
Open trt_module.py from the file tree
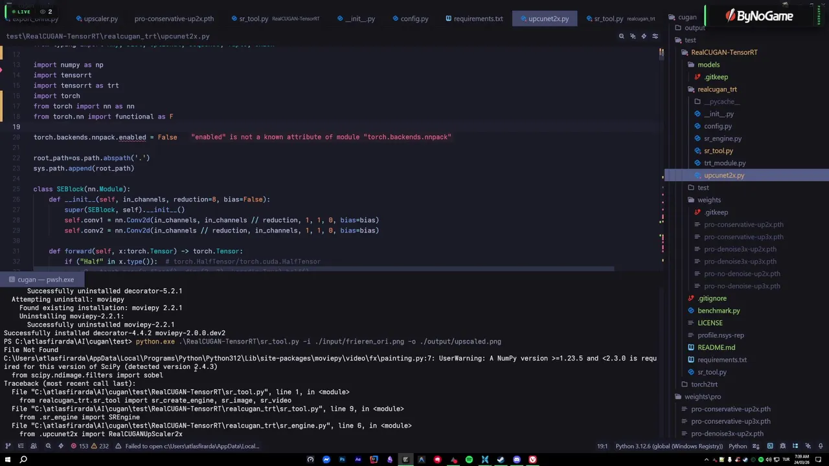pyautogui.click(x=724, y=163)
